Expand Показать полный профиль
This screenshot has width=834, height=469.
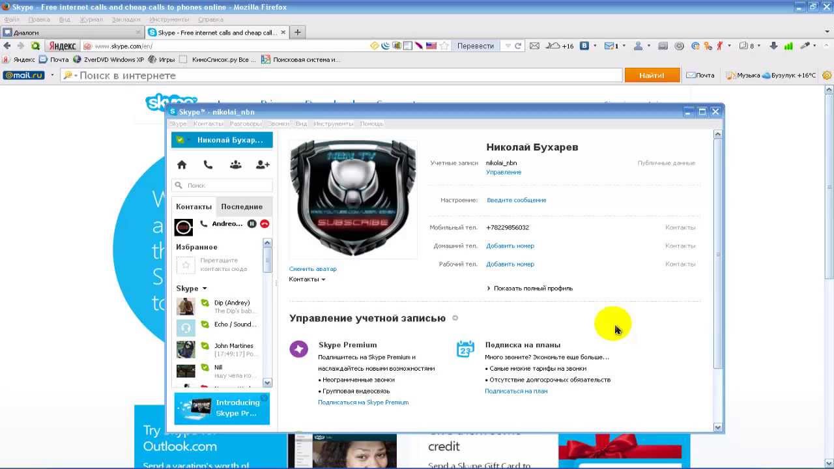530,288
